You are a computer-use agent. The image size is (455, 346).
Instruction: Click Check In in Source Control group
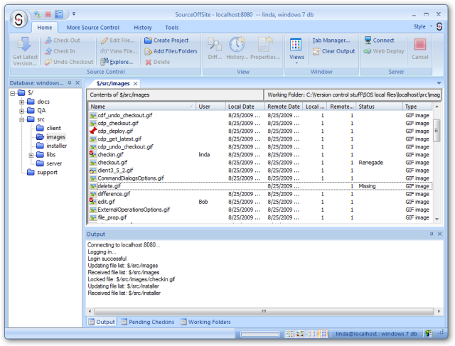(60, 51)
